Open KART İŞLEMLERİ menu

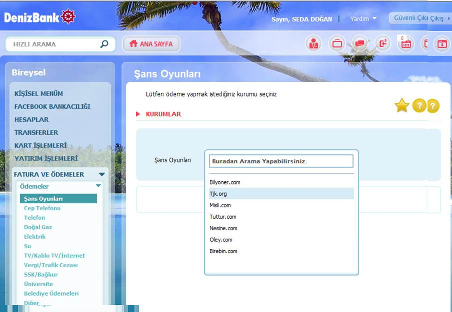41,145
